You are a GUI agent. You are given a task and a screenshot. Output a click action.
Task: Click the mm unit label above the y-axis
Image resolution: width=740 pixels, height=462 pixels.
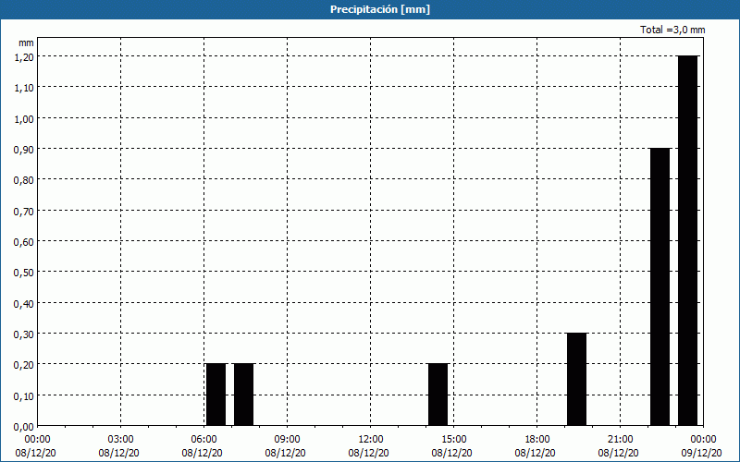click(x=27, y=43)
